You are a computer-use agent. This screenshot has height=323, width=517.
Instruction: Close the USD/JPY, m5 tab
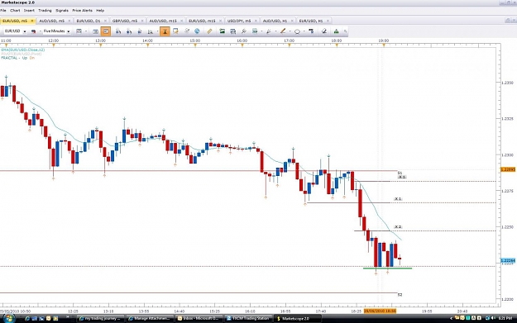(256, 21)
